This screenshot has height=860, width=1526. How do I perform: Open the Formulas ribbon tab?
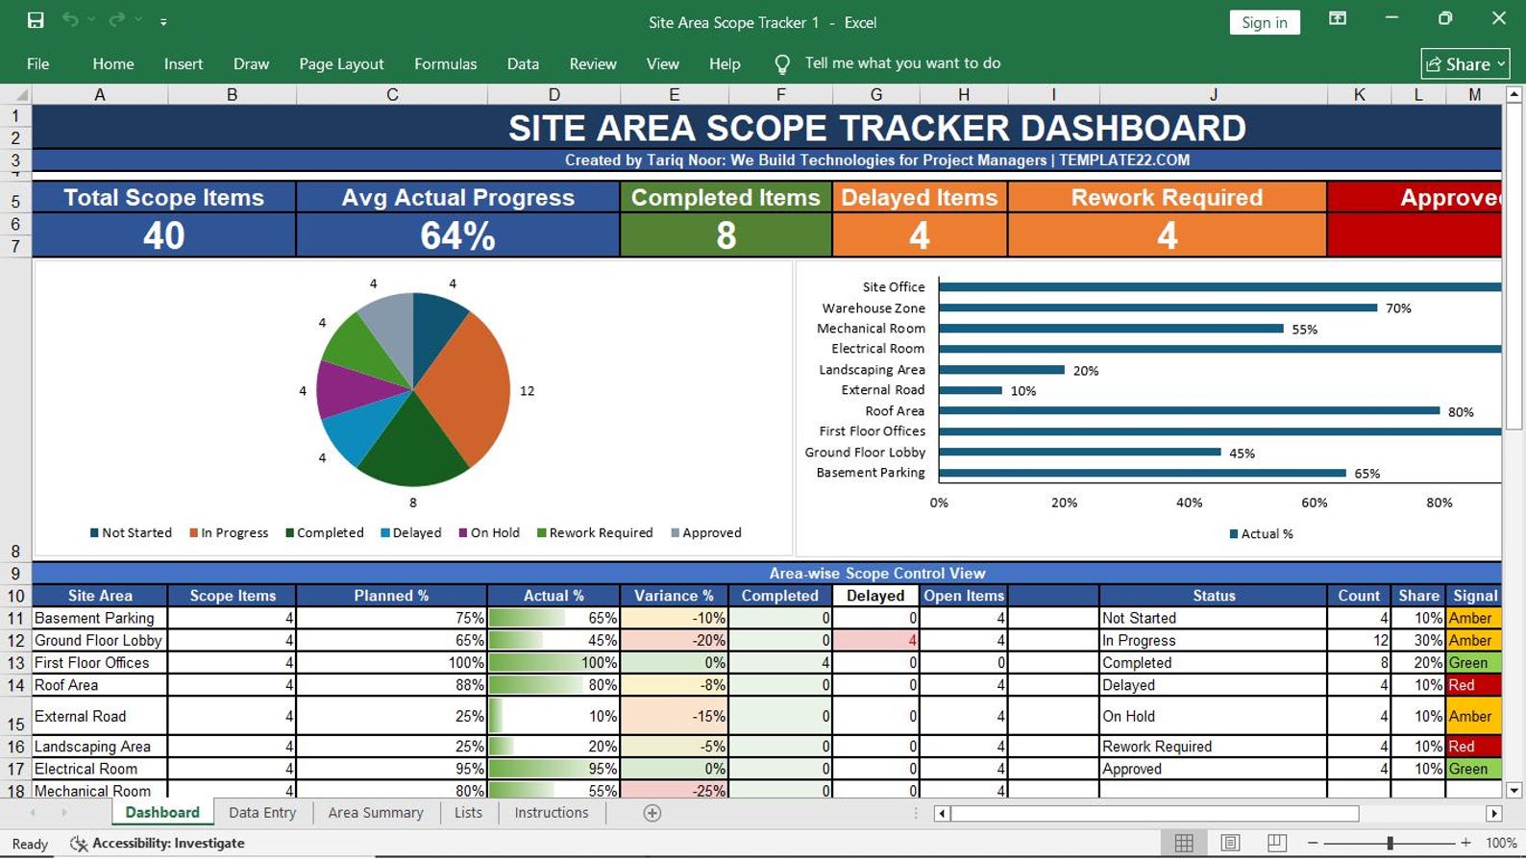[x=445, y=63]
